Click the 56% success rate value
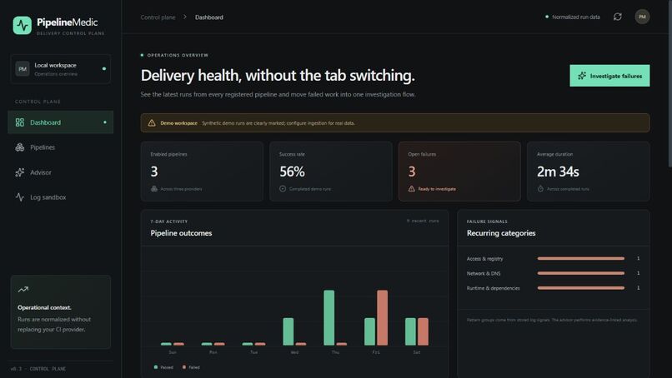 point(293,172)
